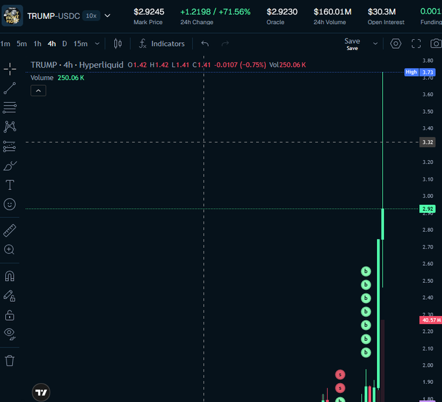
Task: Collapse the indicator legend chevron
Action: coord(38,90)
